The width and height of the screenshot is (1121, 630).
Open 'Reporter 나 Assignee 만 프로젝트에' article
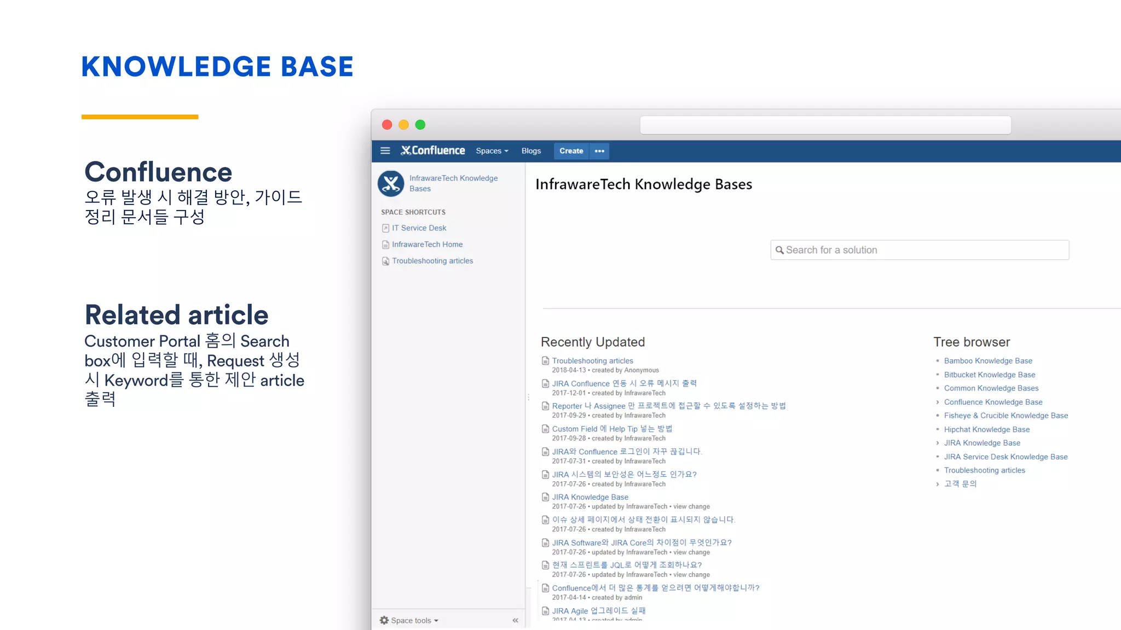[669, 406]
